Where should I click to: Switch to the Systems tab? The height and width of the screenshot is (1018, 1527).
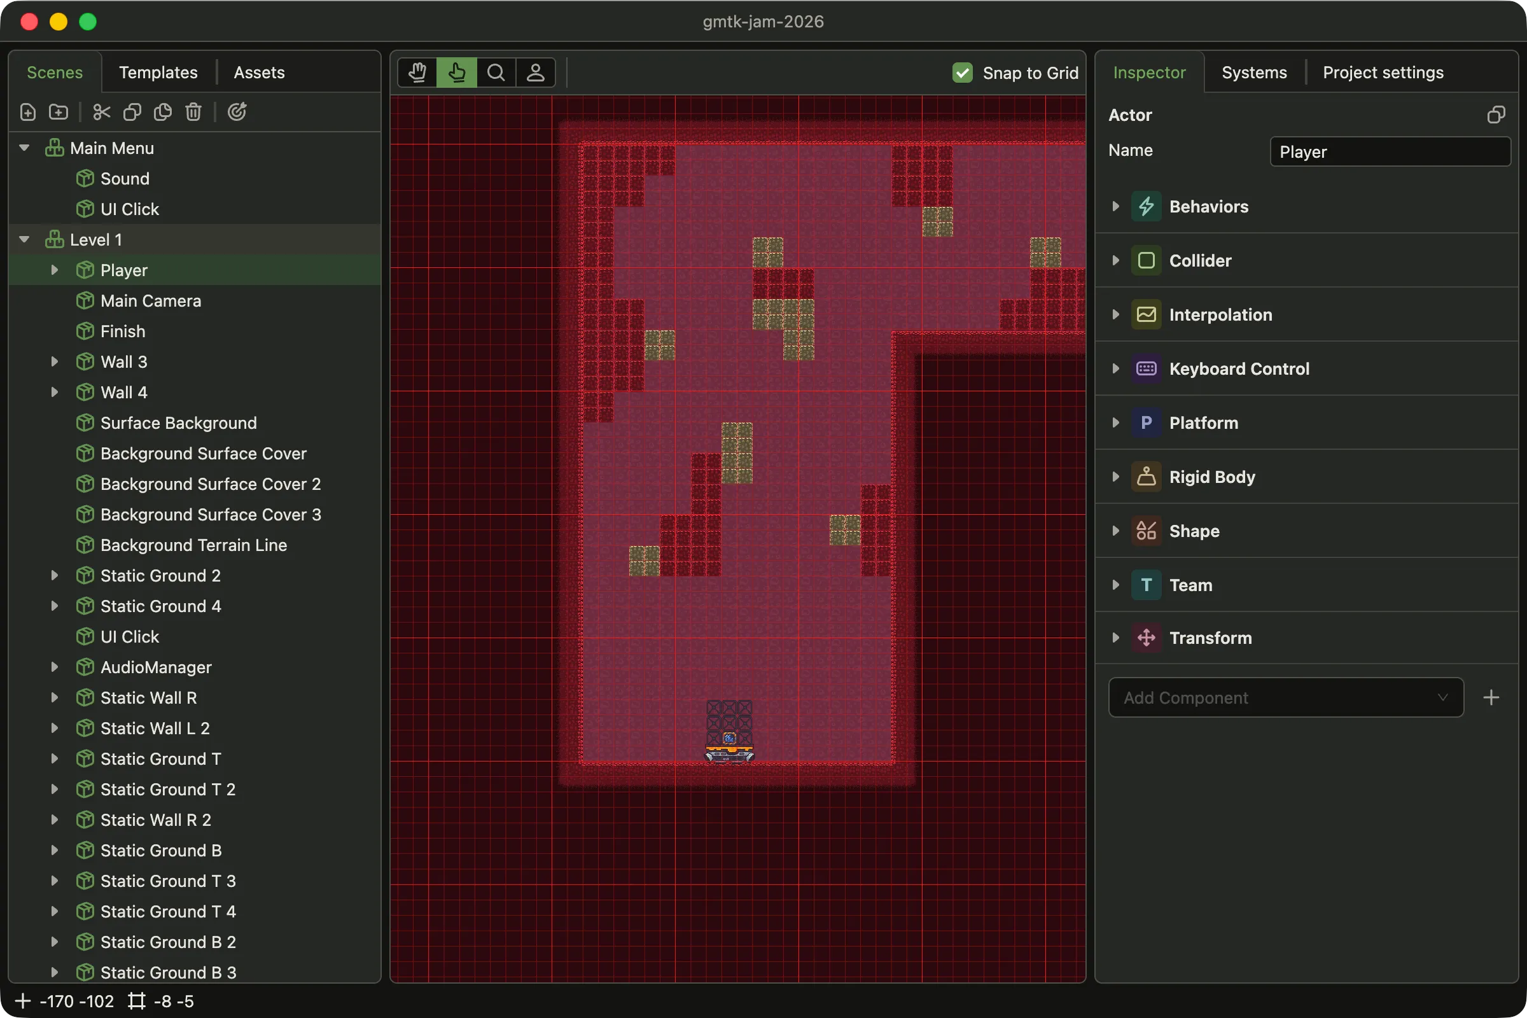tap(1253, 72)
